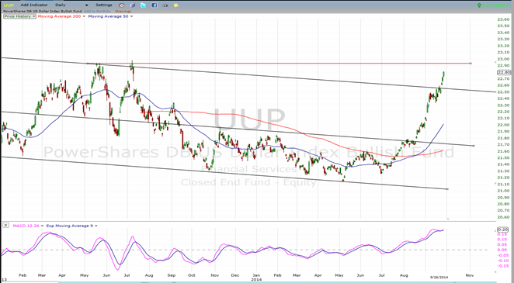The width and height of the screenshot is (514, 283).
Task: Select middle channel line right endpoint
Action: (x=474, y=146)
